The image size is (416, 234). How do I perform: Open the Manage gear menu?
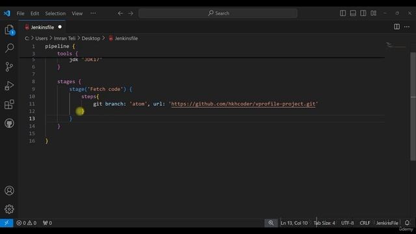(x=9, y=209)
